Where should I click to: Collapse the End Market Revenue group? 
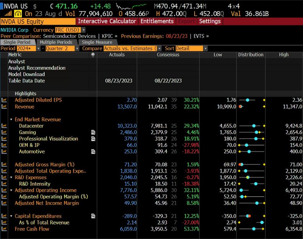pyautogui.click(x=11, y=119)
